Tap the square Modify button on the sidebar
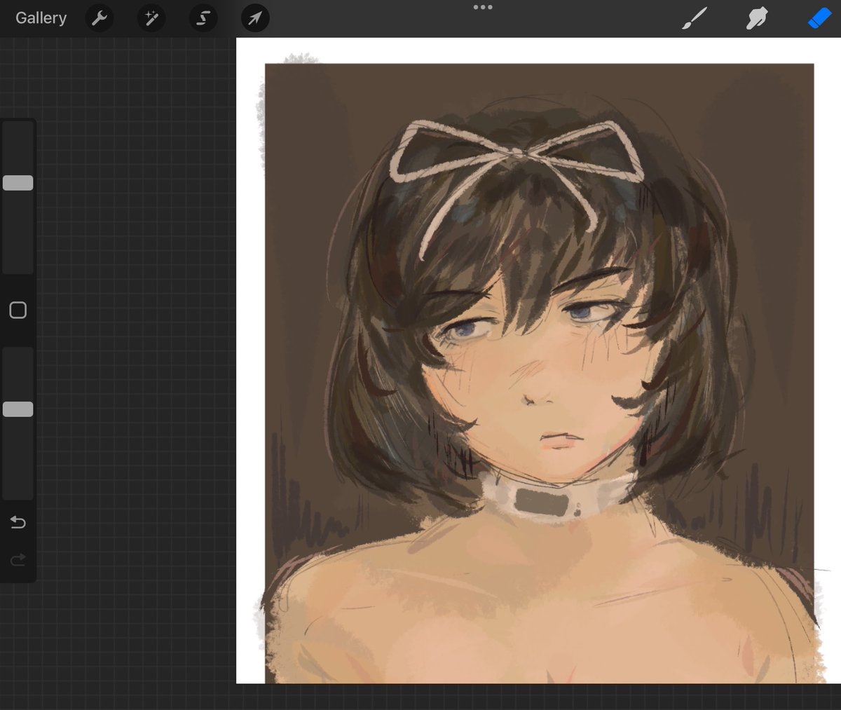The image size is (841, 710). pos(18,310)
